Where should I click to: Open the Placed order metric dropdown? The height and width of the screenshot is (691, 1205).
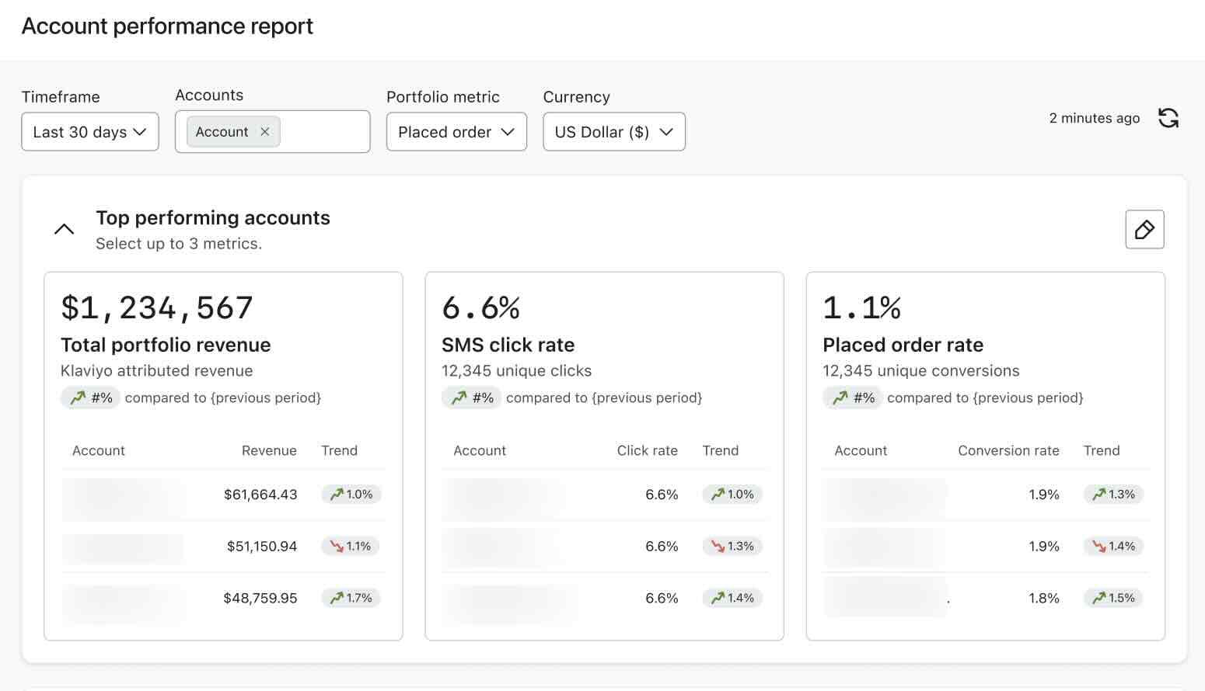click(456, 132)
